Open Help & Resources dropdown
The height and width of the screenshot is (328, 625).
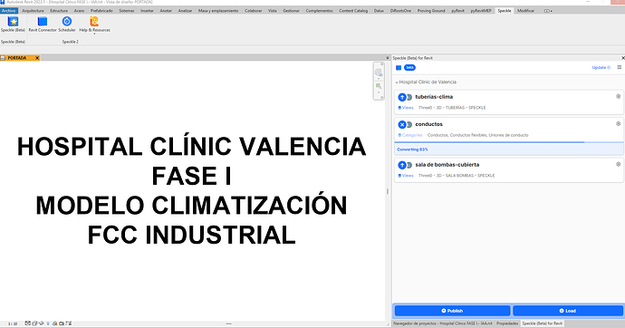tap(94, 24)
